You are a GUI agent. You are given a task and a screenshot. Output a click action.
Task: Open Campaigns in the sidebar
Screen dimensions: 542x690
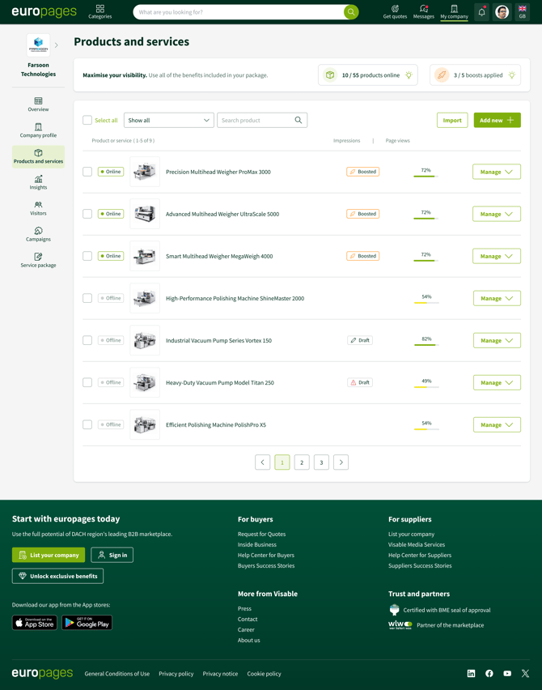pos(38,235)
